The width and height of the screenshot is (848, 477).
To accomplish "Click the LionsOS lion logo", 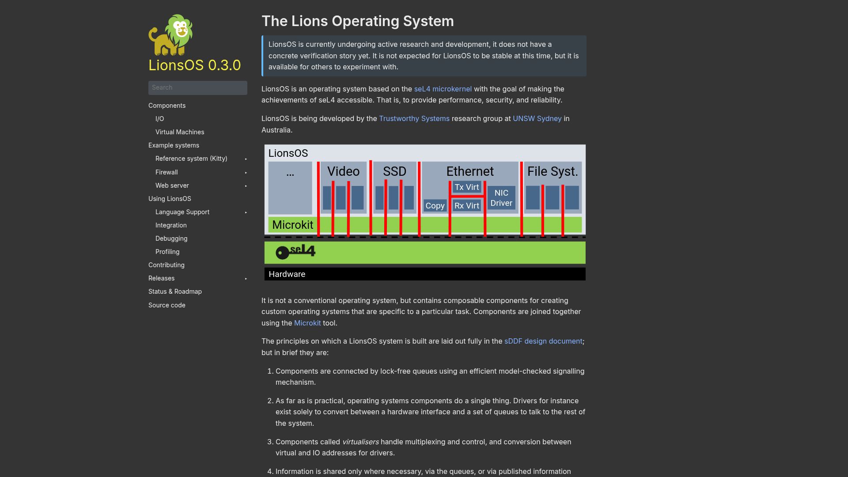I will tap(170, 35).
